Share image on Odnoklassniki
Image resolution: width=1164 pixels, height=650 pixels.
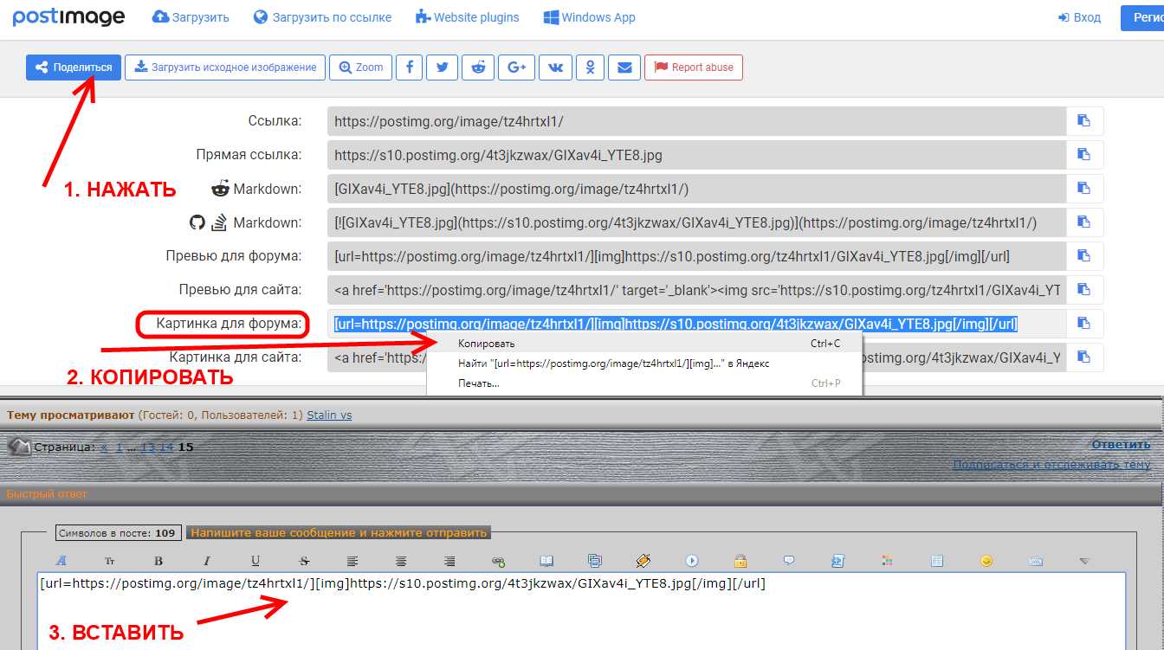coord(591,68)
